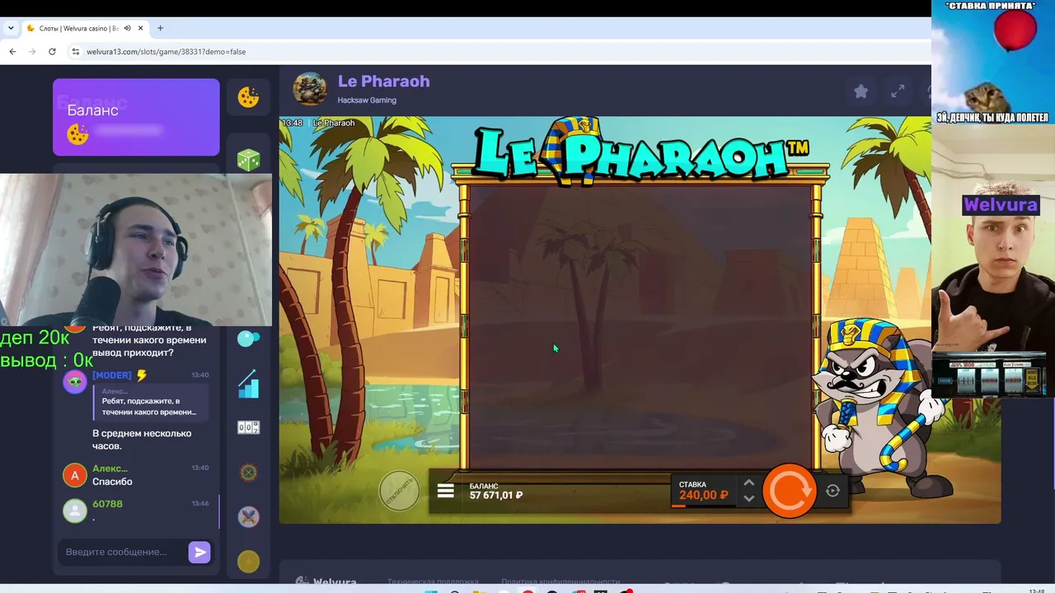Open the 007 counter game icon

pyautogui.click(x=248, y=427)
